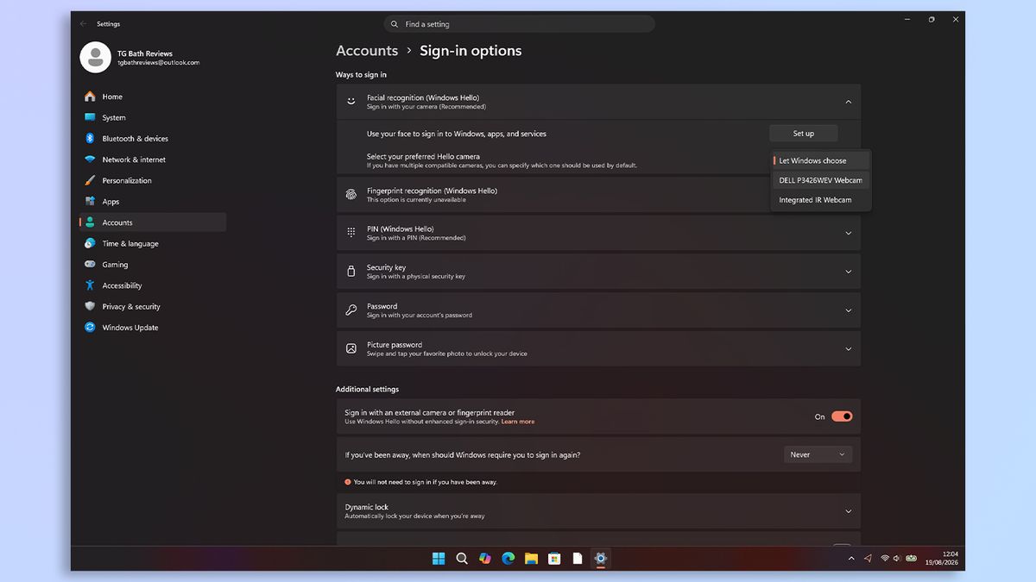Collapse Facial recognition (Windows Hello) section
Image resolution: width=1036 pixels, height=582 pixels.
click(848, 102)
